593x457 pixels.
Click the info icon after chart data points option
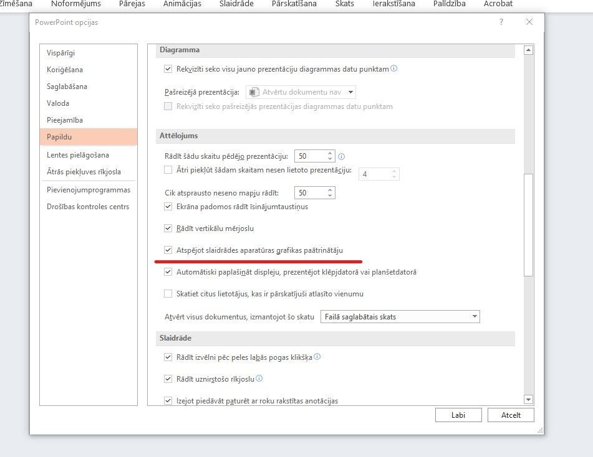393,69
